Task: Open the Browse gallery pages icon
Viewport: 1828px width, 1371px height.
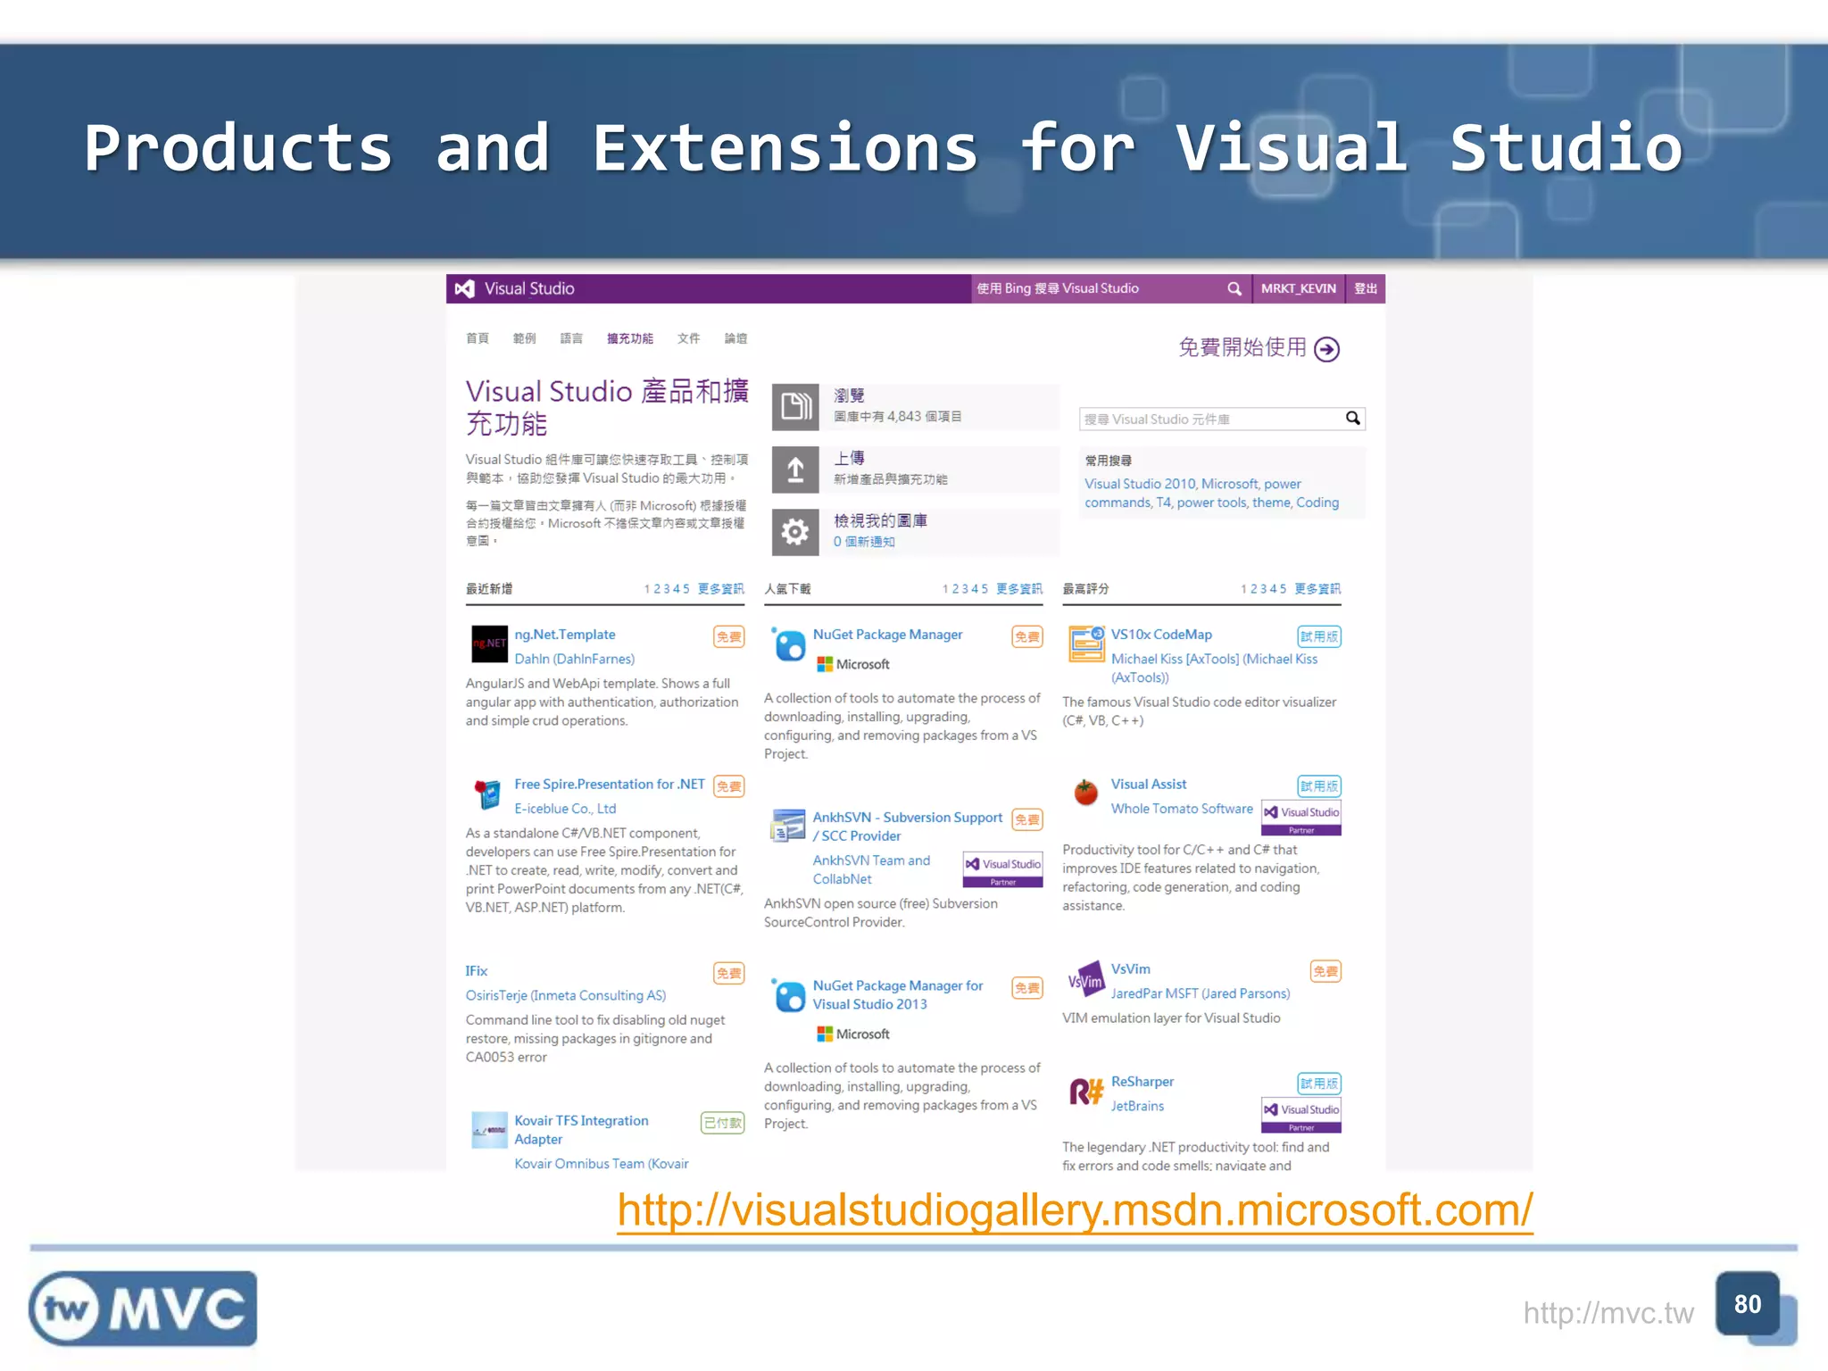Action: pyautogui.click(x=795, y=407)
